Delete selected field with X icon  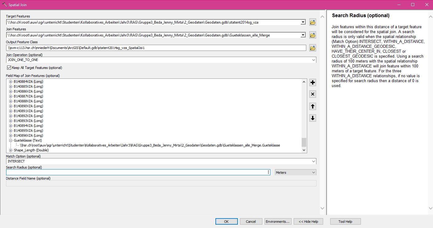click(x=312, y=94)
